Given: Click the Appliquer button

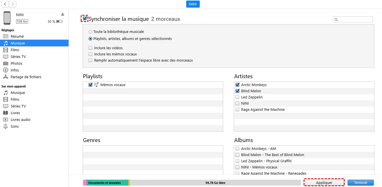Looking at the screenshot, I should 324,183.
